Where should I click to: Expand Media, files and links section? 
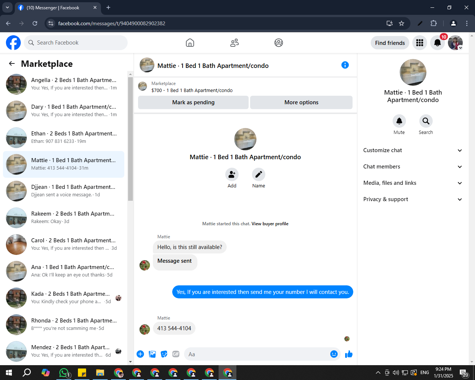413,183
